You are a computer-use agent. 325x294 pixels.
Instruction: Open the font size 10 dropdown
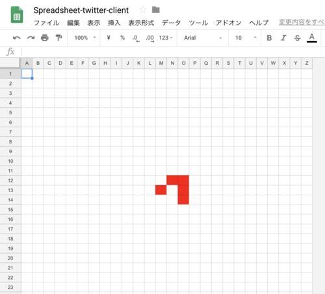[x=246, y=38]
